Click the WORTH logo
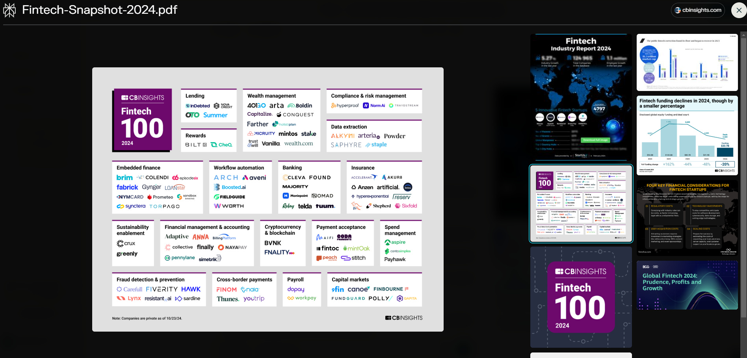 click(229, 206)
